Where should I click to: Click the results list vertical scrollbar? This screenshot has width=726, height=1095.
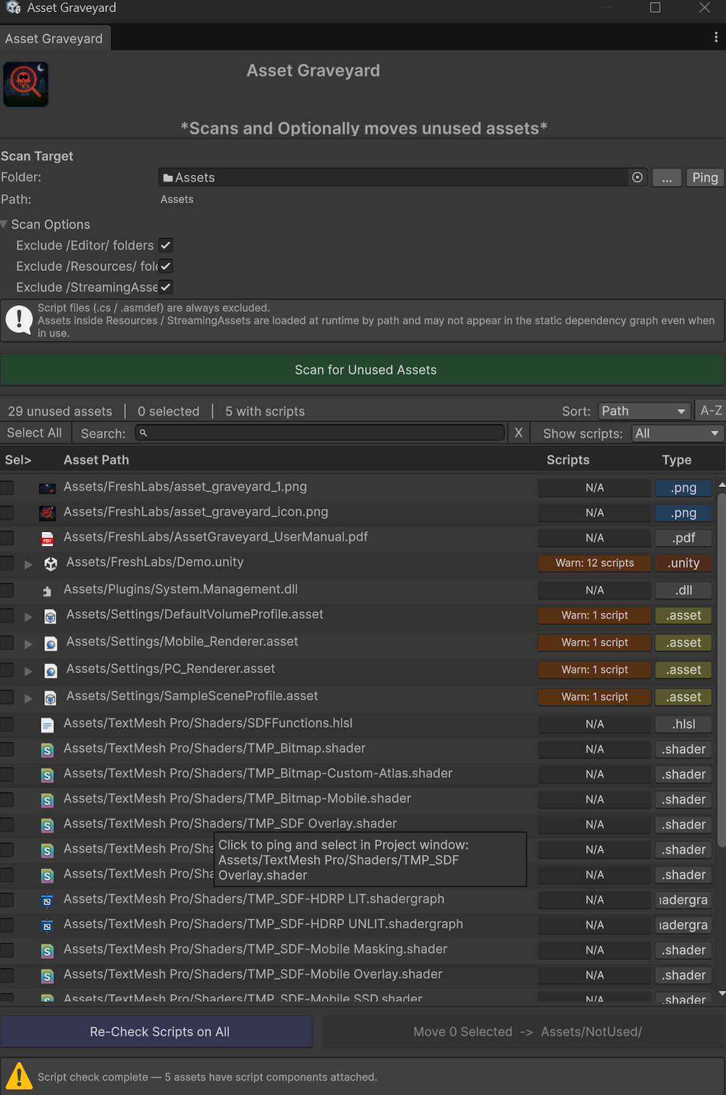pyautogui.click(x=721, y=670)
